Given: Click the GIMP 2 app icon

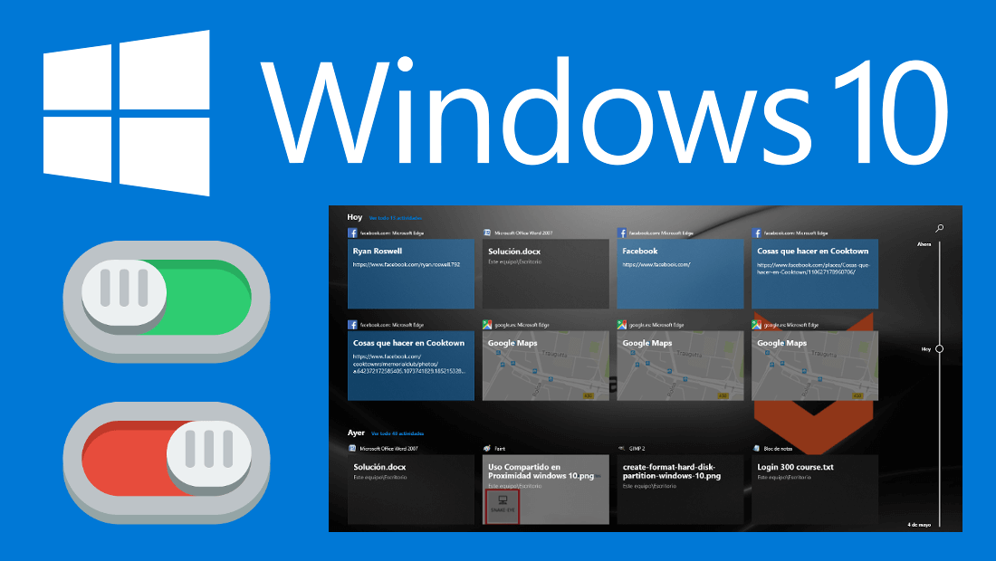Looking at the screenshot, I should pos(622,448).
